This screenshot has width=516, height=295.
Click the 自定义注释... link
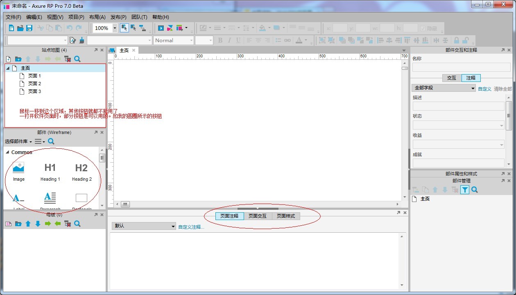(x=191, y=227)
